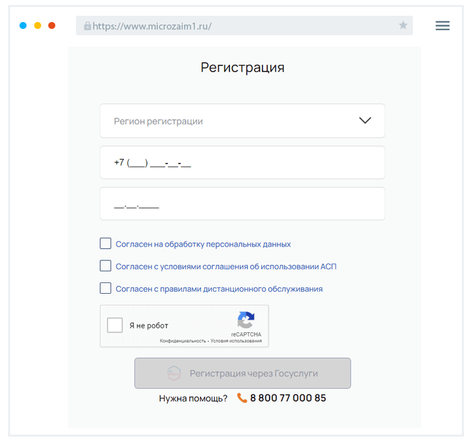472x446 pixels.
Task: Click the date input field
Action: [242, 204]
